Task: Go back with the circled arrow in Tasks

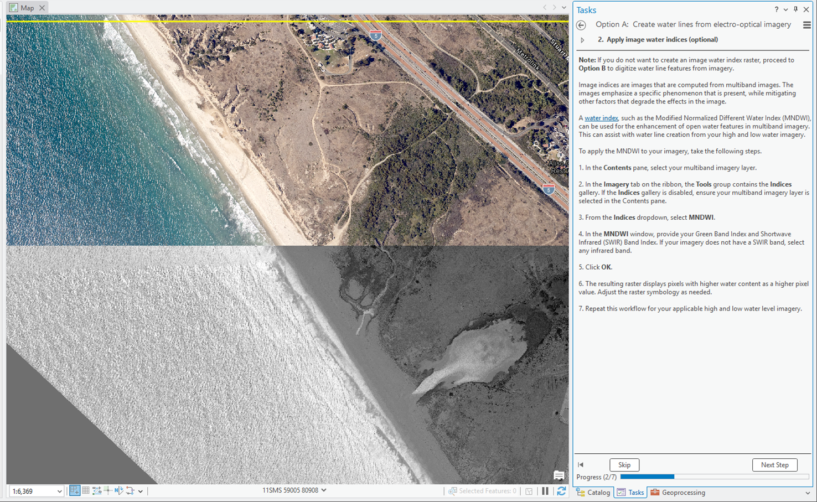Action: [581, 25]
